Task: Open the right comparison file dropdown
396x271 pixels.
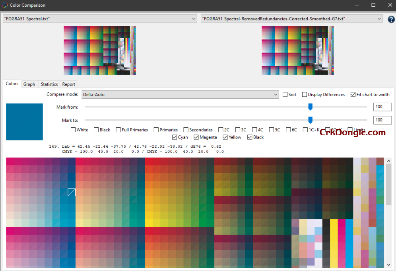Action: pos(380,18)
